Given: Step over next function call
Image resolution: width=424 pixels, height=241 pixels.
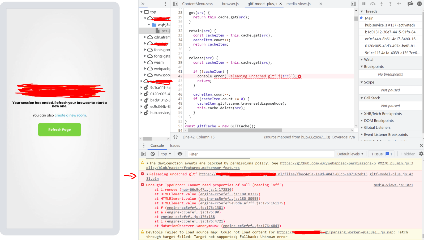Looking at the screenshot, I should (373, 4).
